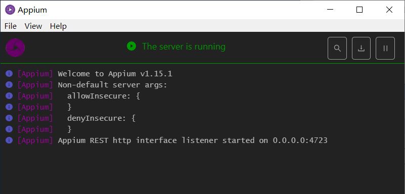Image resolution: width=405 pixels, height=194 pixels.
Task: Close the Appium window
Action: tap(389, 10)
